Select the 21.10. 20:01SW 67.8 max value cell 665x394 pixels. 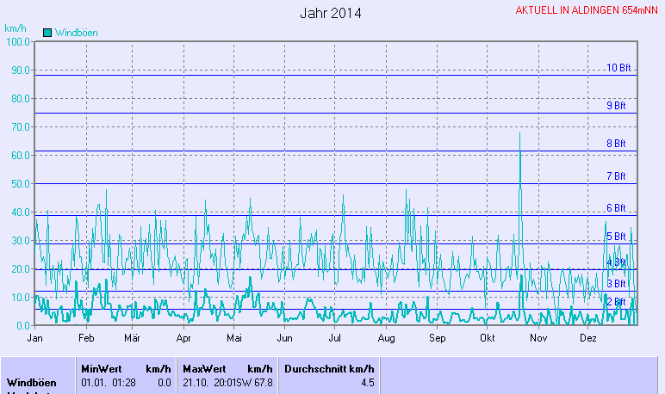227,382
